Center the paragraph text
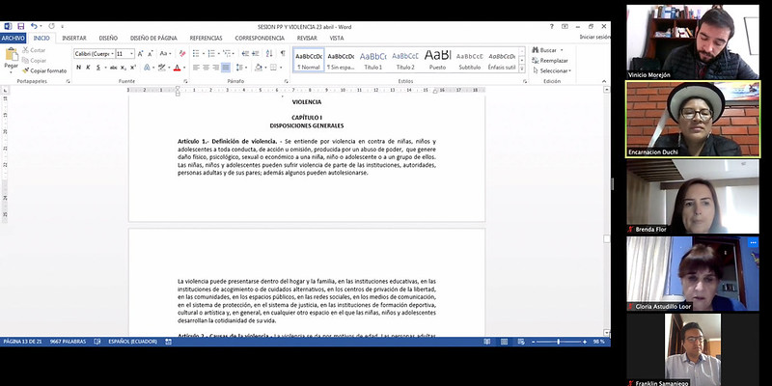Viewport: 772px width, 386px height. pyautogui.click(x=206, y=68)
